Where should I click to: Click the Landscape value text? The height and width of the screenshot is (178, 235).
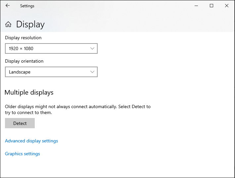coord(20,72)
